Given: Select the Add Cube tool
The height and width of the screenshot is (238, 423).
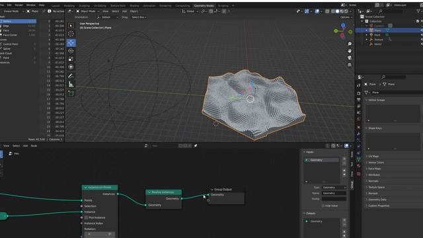Looking at the screenshot, I should (71, 93).
